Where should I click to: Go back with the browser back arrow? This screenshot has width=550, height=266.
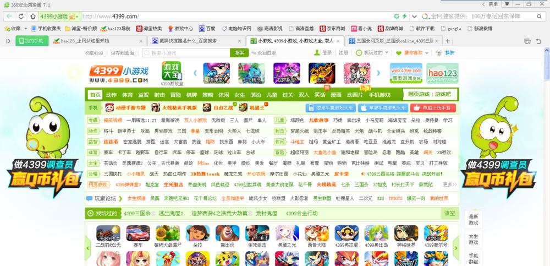coord(9,16)
